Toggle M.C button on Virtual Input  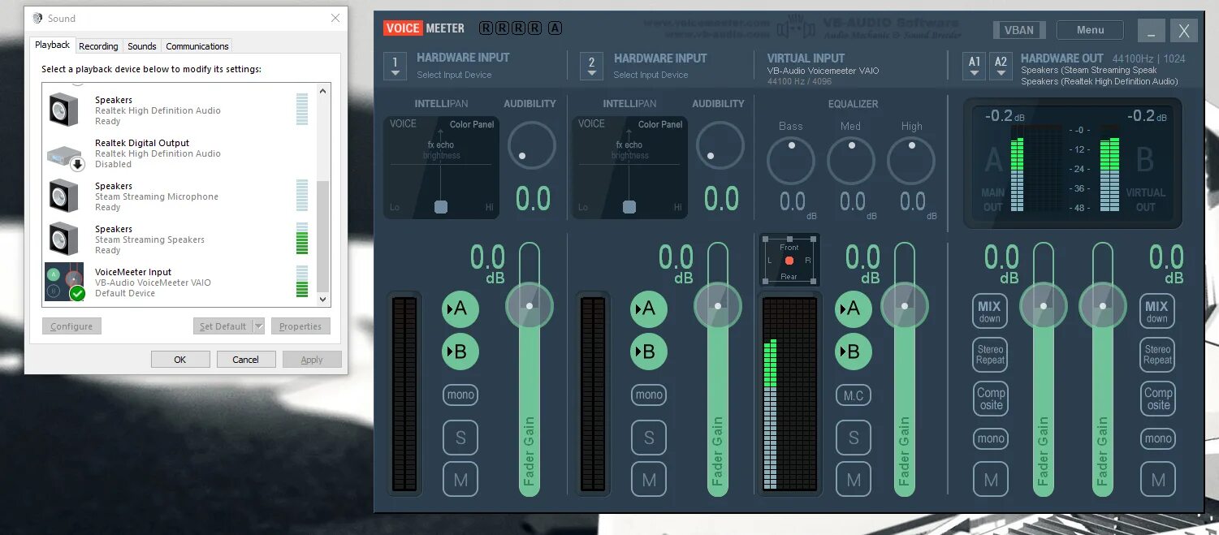click(x=854, y=395)
